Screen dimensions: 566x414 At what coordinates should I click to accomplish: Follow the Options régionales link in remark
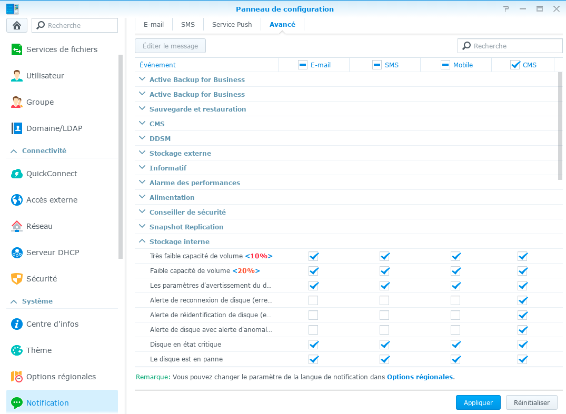coord(420,377)
